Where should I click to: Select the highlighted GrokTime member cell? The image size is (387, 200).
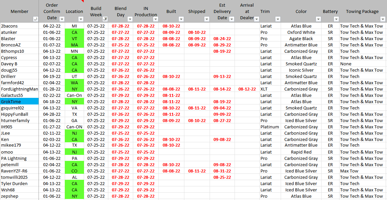pos(19,102)
